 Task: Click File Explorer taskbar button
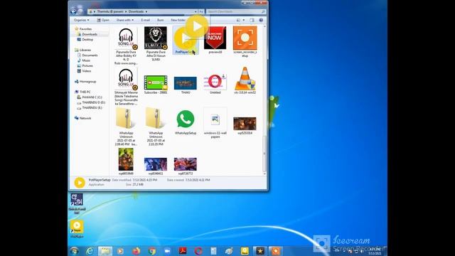[x=105, y=251]
